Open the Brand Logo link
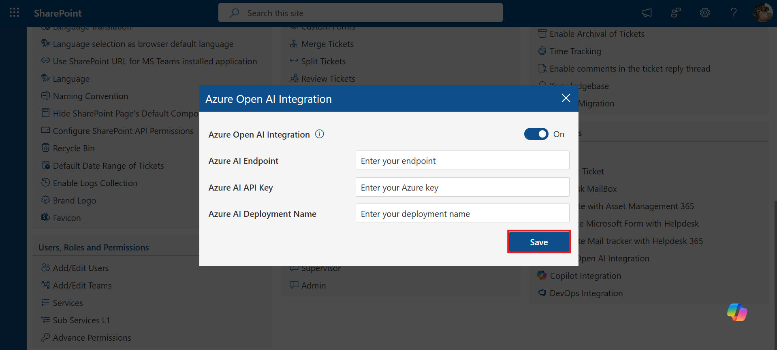The image size is (777, 350). [75, 200]
